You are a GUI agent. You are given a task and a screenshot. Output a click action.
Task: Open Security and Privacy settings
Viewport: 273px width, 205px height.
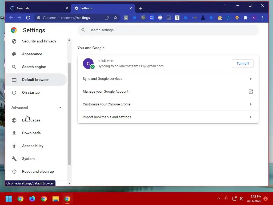tap(36, 41)
